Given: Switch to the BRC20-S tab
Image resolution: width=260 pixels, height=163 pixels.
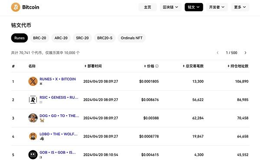Looking at the screenshot, I should point(104,38).
